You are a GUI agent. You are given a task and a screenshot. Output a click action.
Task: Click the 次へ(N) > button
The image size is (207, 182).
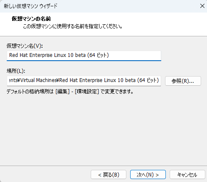[148, 174]
